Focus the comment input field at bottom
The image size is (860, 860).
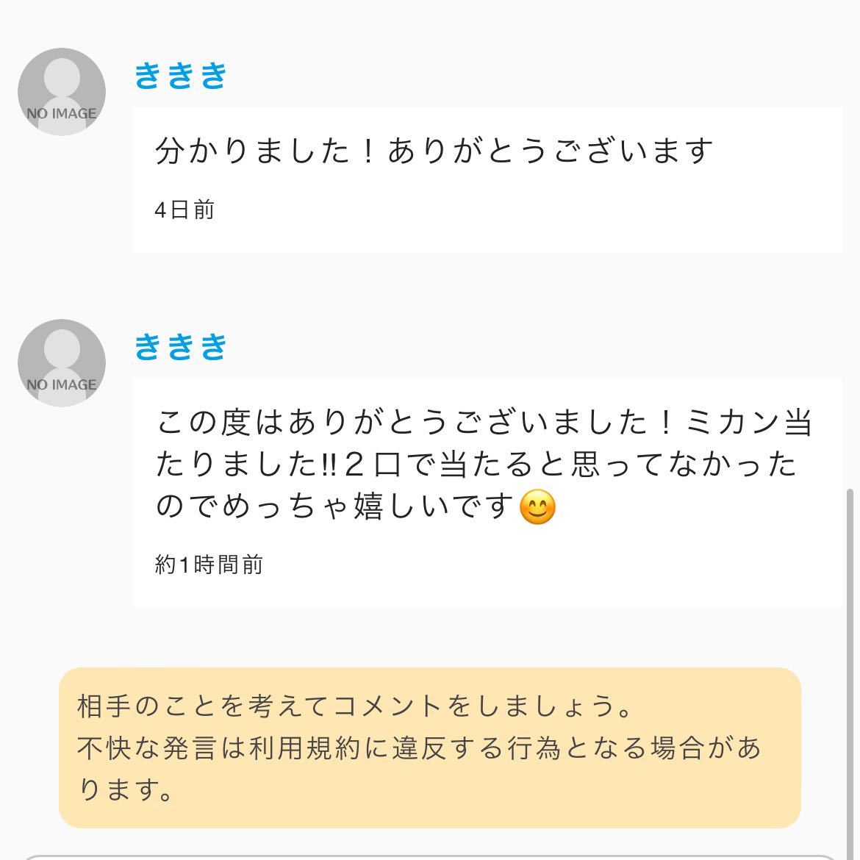(x=430, y=857)
